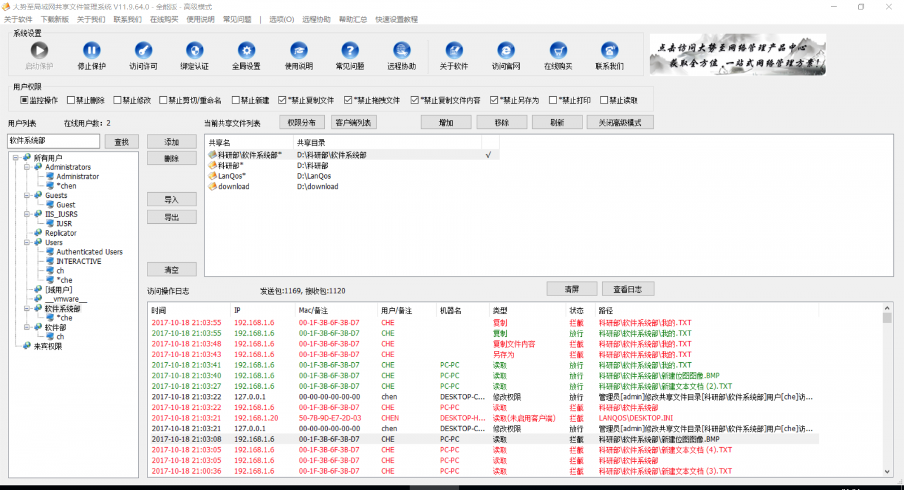Select the LanQos* share folder icon
The width and height of the screenshot is (904, 490).
pyautogui.click(x=212, y=176)
